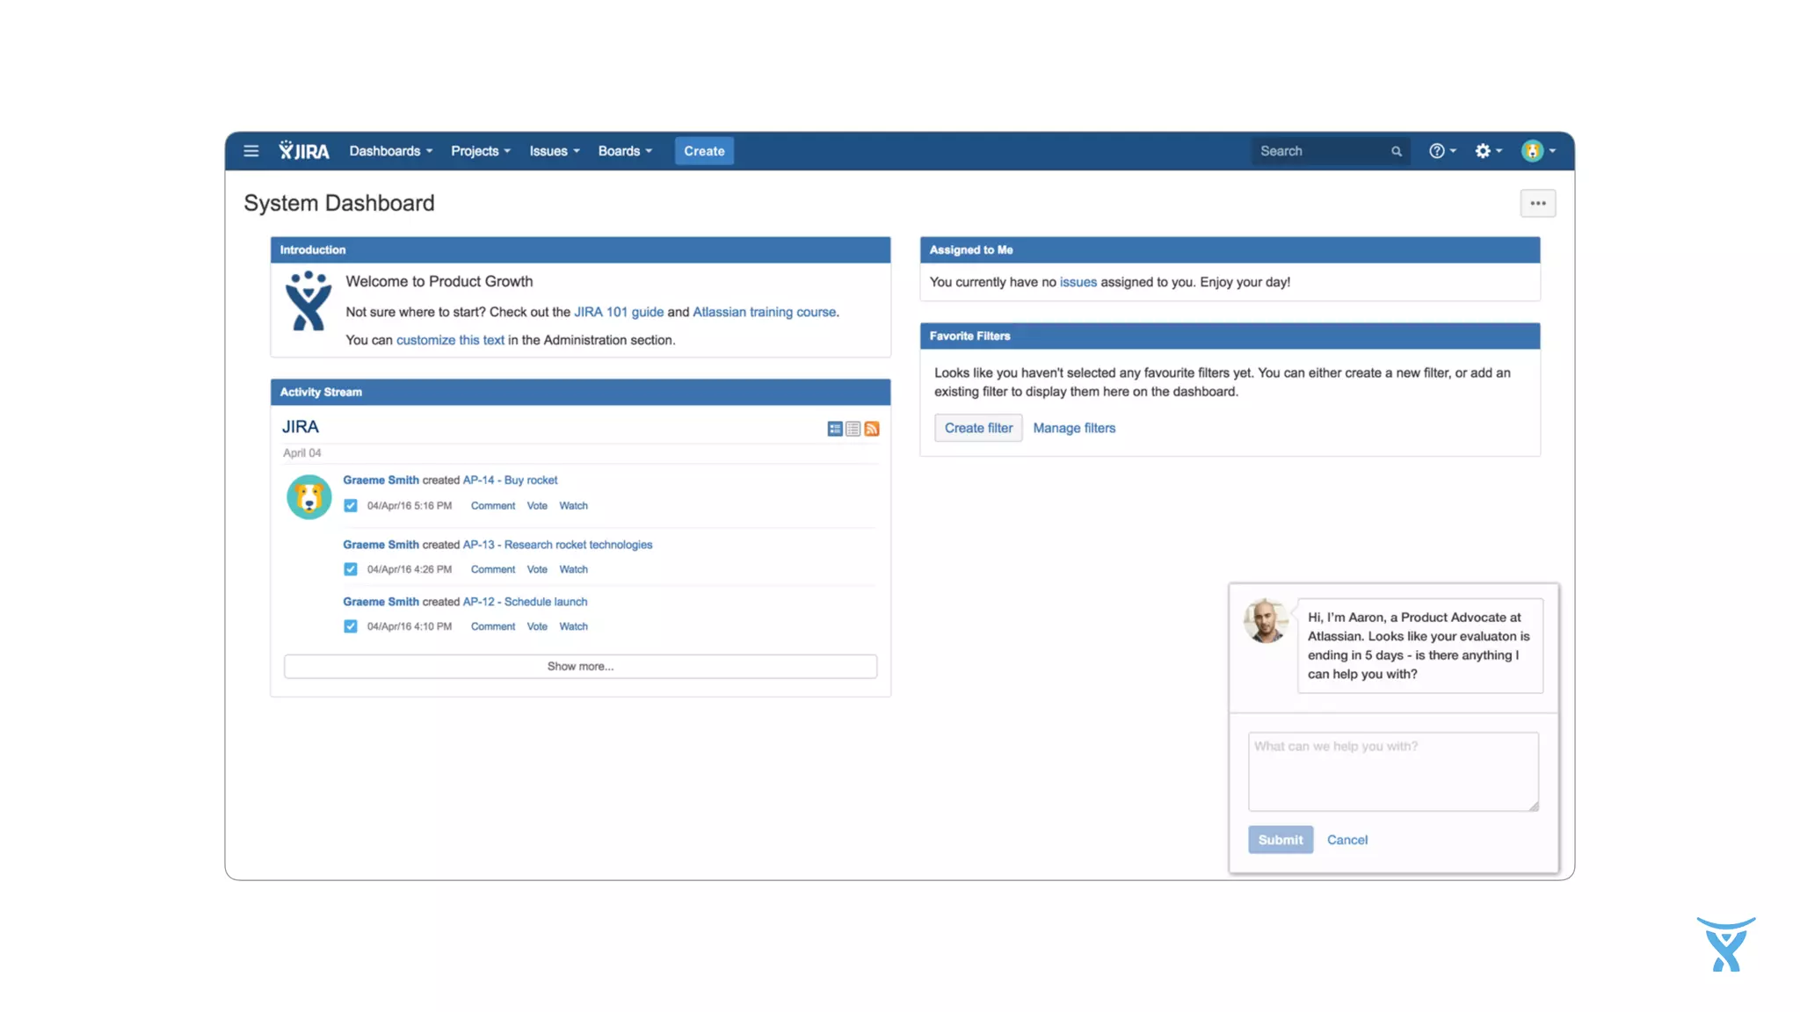Image resolution: width=1800 pixels, height=1012 pixels.
Task: Click the JIRA logo in navbar
Action: pyautogui.click(x=304, y=151)
